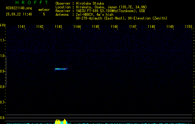Screen dimensions: 195x124
Task: Select the 0.8 frequency axis label
Action: (3, 87)
